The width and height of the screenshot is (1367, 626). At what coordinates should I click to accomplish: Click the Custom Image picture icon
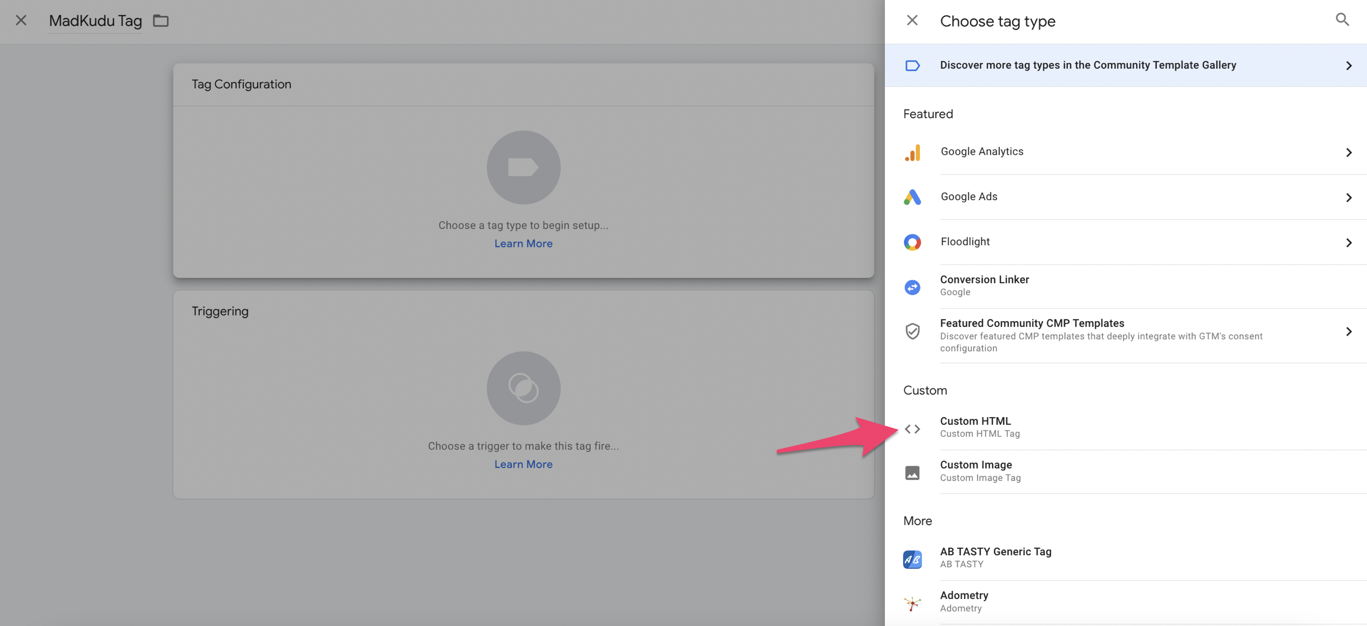click(912, 473)
